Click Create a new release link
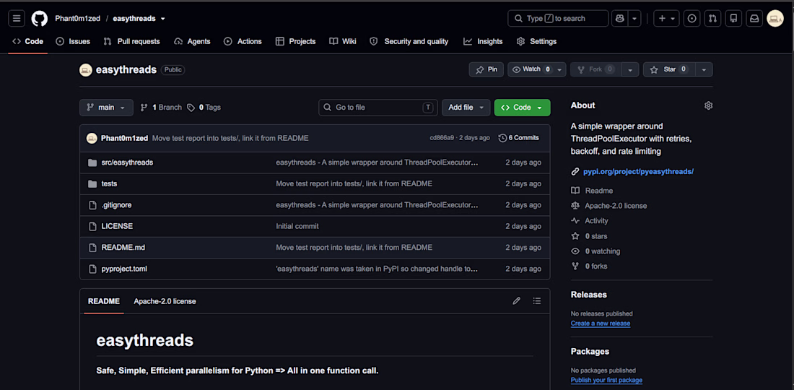 tap(601, 323)
